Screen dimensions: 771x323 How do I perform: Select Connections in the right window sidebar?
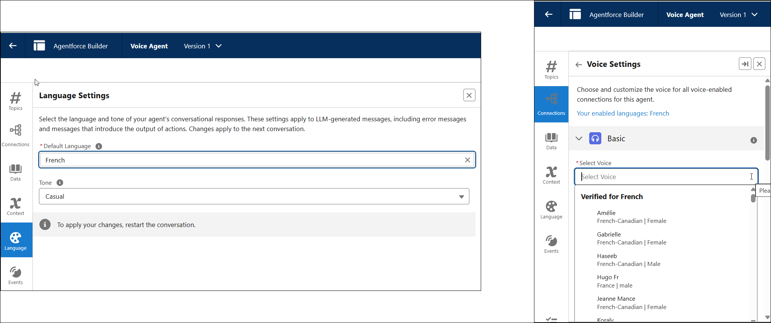pos(551,104)
